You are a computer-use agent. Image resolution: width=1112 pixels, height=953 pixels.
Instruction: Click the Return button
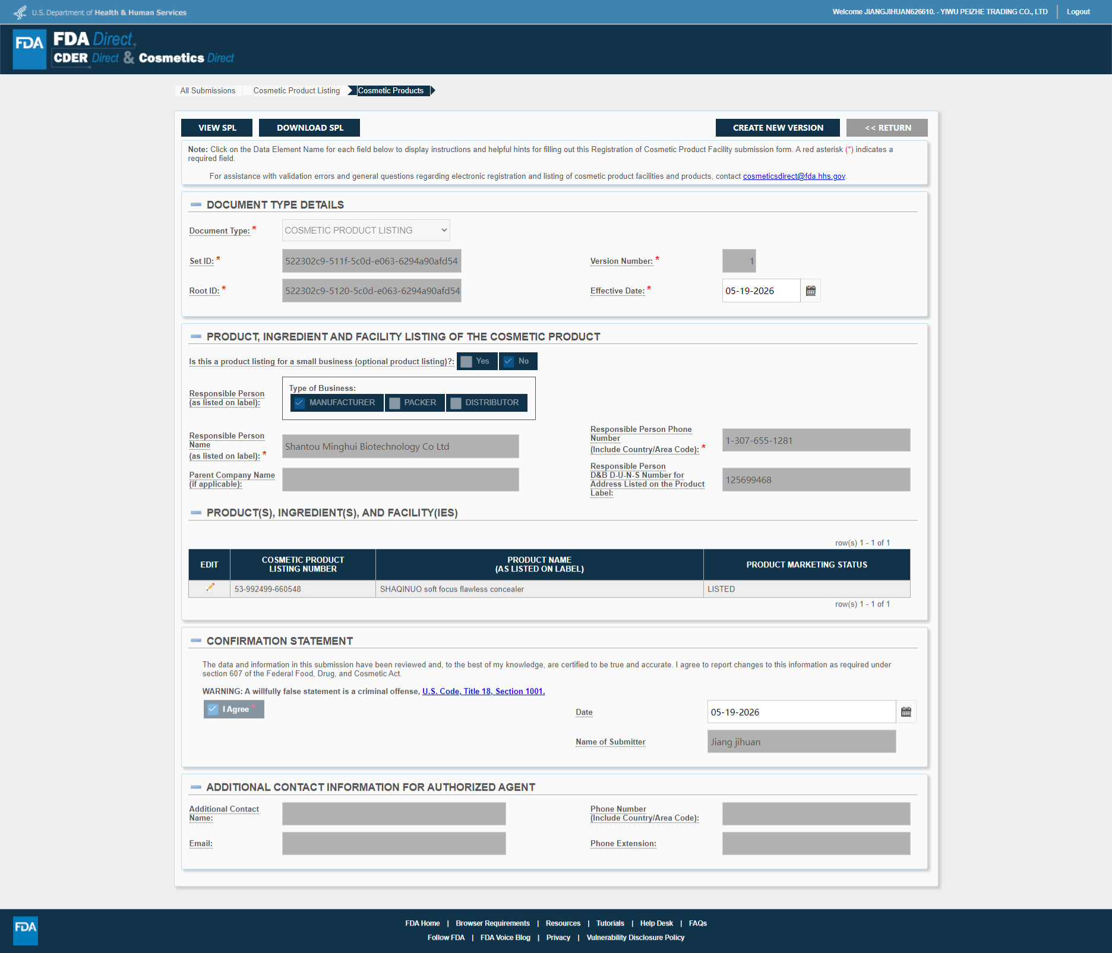point(887,128)
